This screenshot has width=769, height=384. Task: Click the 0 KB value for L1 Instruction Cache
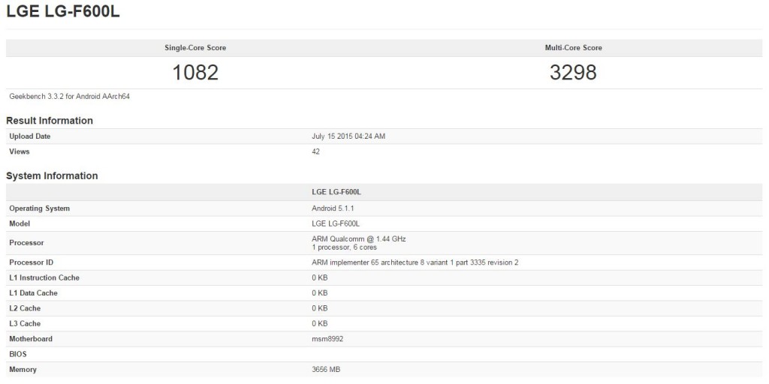(x=320, y=277)
